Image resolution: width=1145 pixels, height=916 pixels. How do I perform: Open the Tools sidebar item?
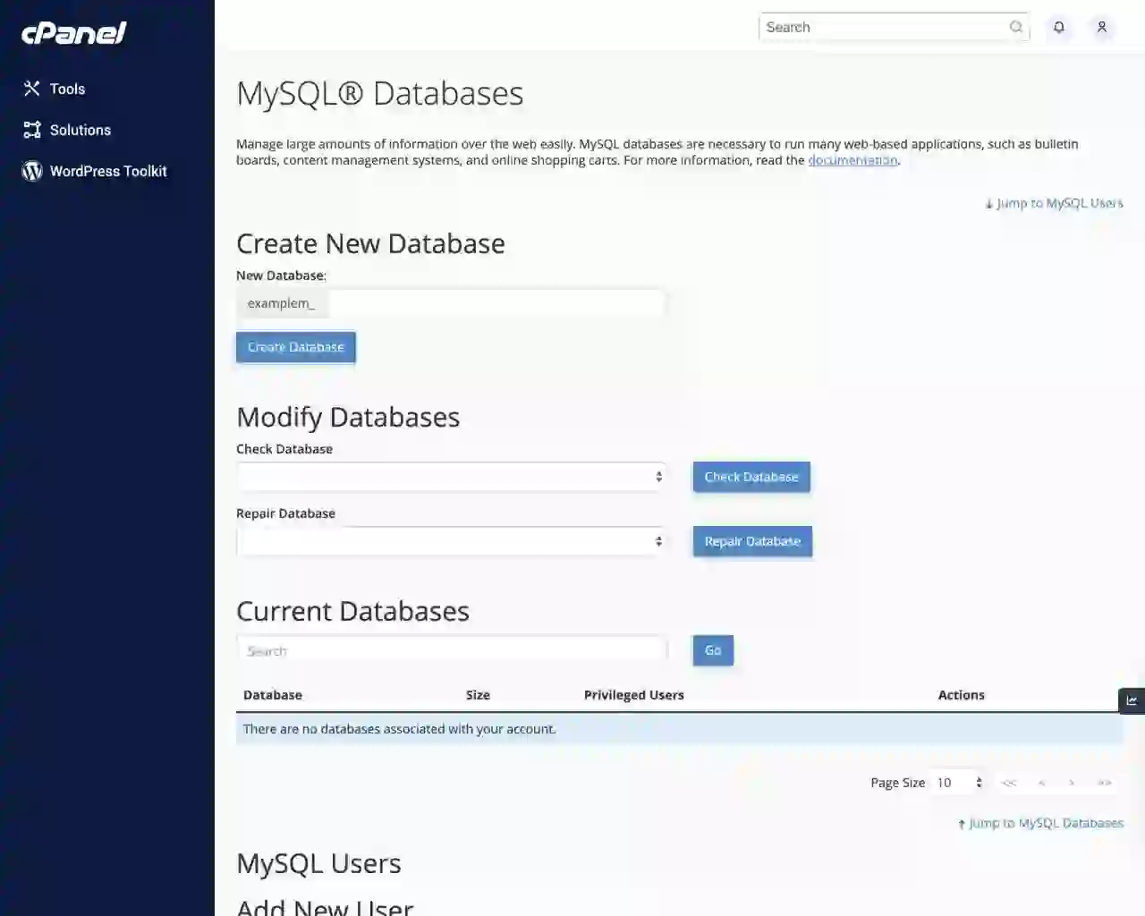(55, 89)
